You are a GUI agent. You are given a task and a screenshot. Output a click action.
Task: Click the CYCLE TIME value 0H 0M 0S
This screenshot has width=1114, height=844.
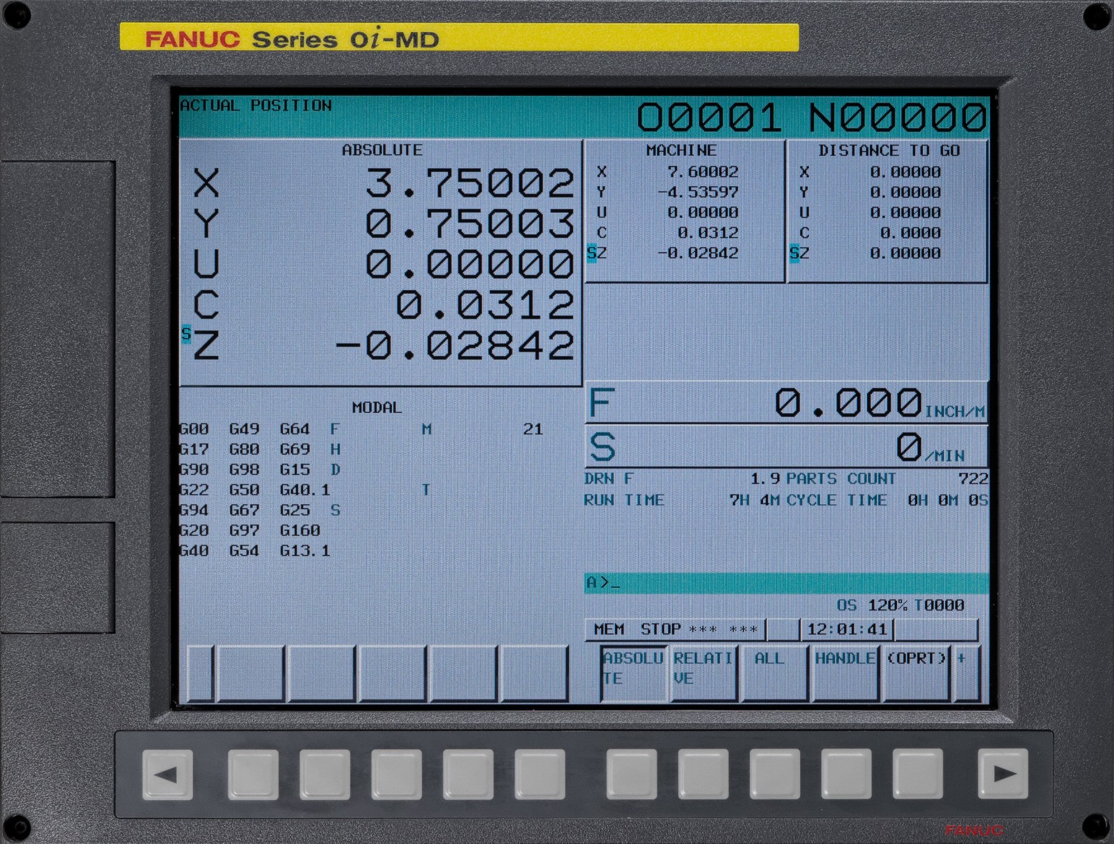tap(948, 500)
